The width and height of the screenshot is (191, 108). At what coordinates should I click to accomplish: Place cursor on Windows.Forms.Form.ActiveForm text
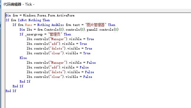coord(49,15)
